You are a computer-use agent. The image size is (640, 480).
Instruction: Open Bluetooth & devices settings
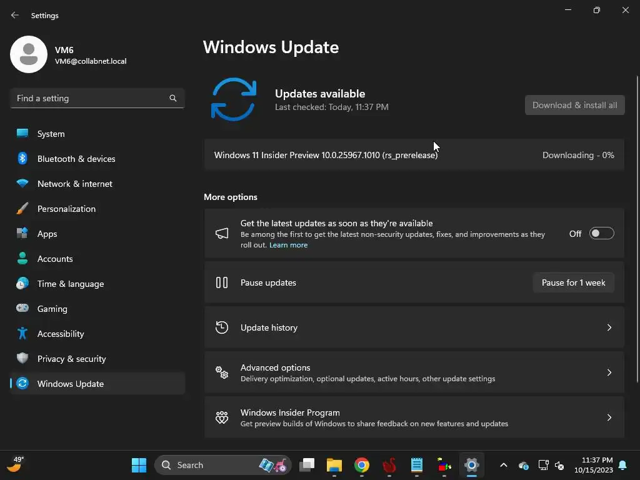point(97,159)
